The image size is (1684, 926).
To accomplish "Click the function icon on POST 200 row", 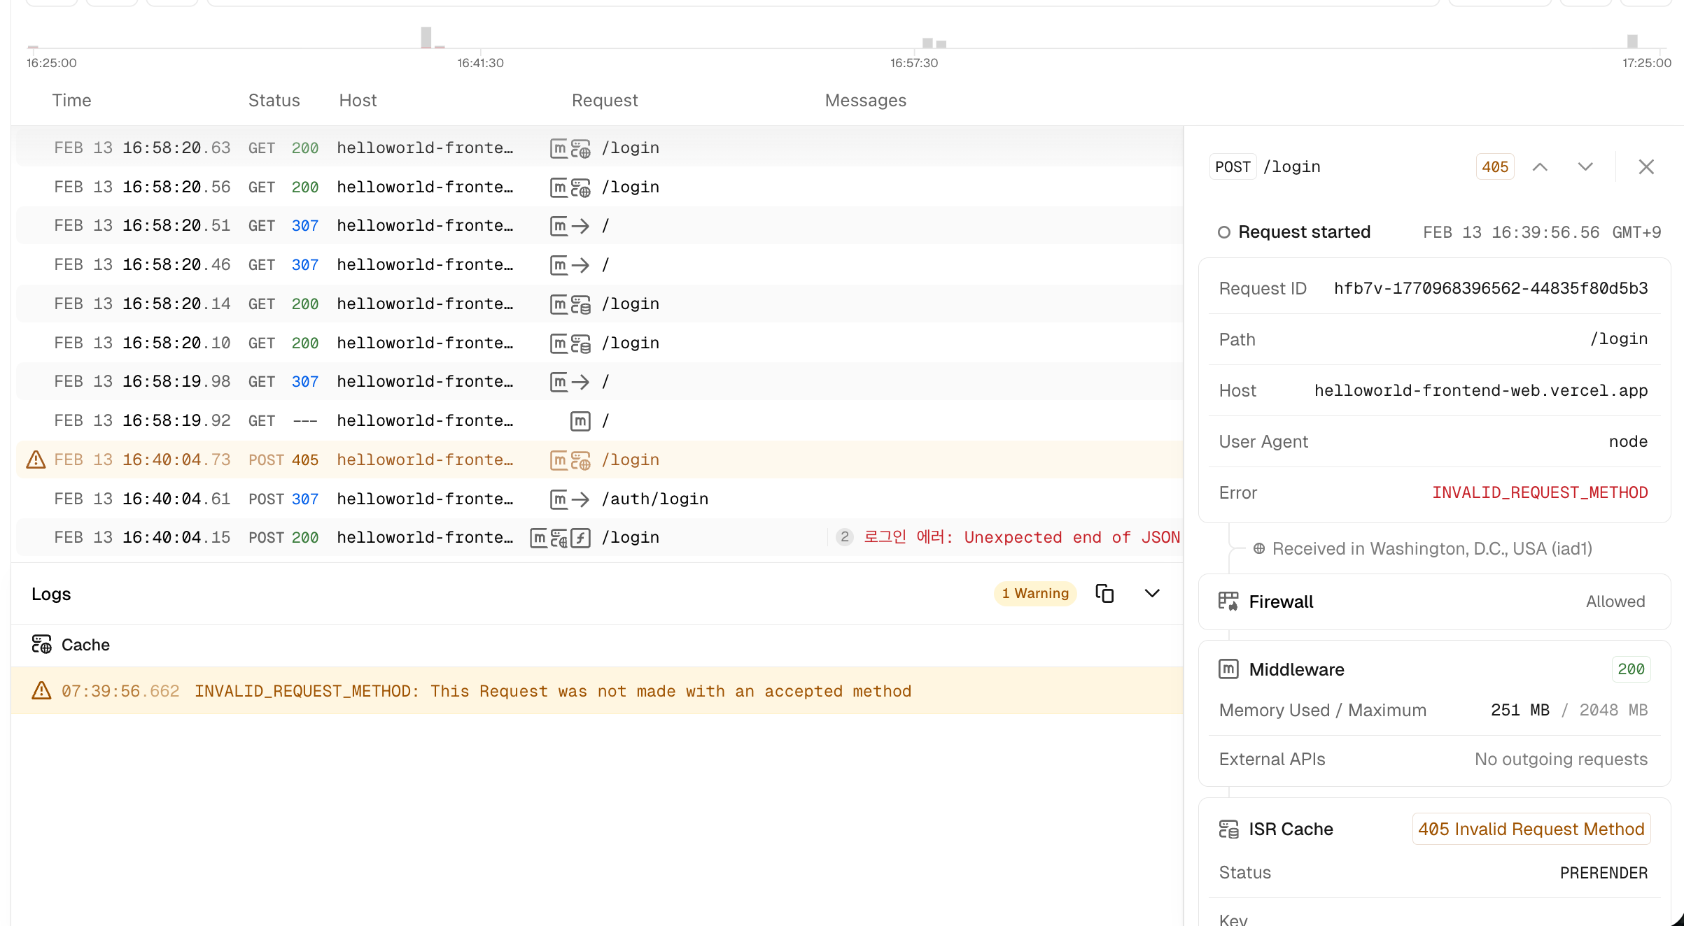I will pos(580,538).
